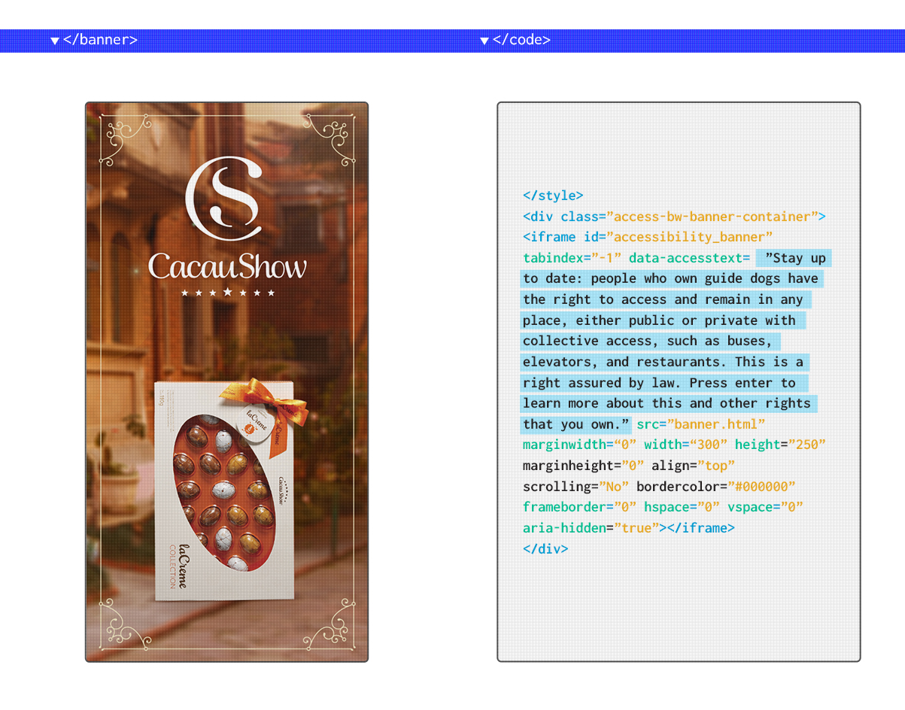Click the top-right corner flourish ornament

(330, 141)
